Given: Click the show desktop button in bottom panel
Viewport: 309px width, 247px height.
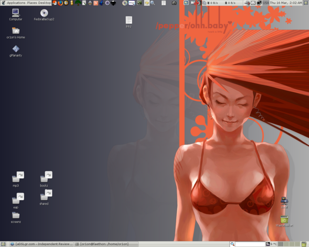Looking at the screenshot, I should coord(3,244).
